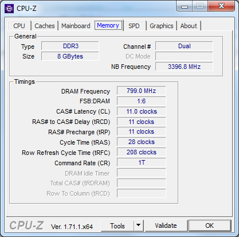Click the Channel # field showing Dual
239x237 pixels.
click(x=184, y=46)
